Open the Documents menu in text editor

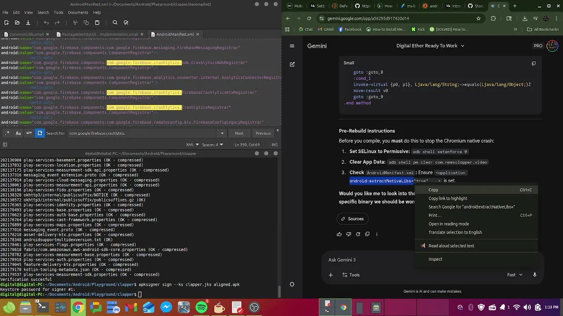[77, 12]
